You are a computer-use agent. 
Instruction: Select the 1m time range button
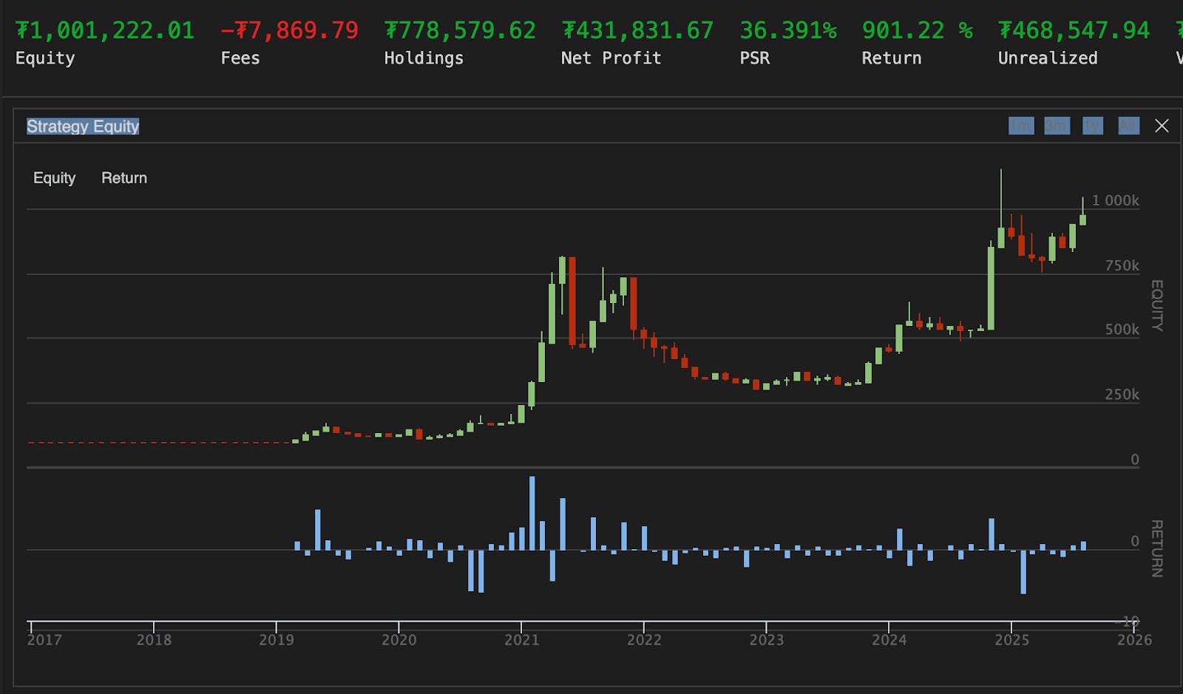pyautogui.click(x=1021, y=126)
